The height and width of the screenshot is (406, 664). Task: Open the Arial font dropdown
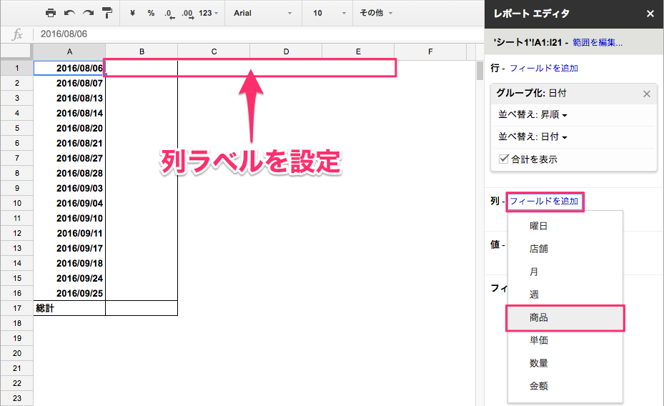point(262,13)
